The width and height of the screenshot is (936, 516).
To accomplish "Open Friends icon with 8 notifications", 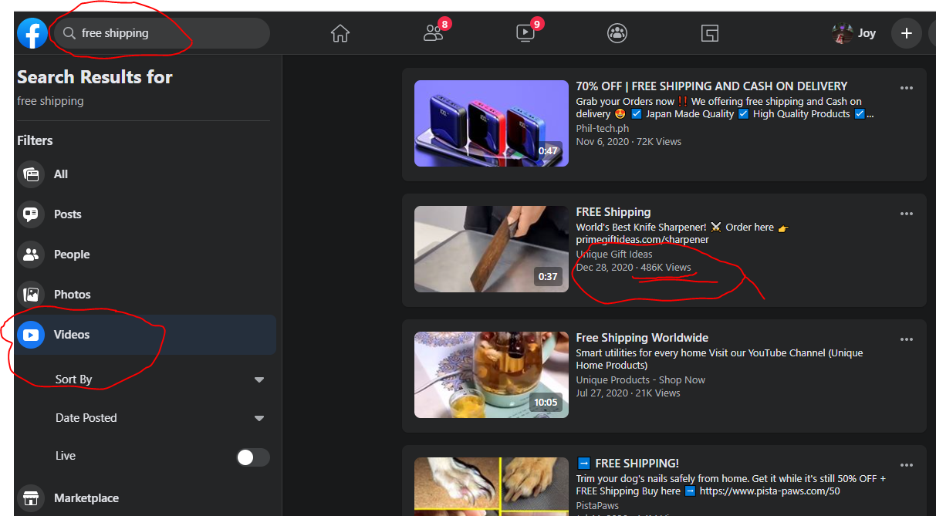I will click(x=434, y=32).
